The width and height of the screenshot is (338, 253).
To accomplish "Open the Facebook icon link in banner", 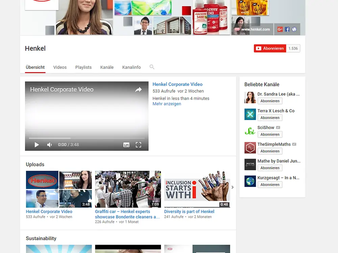I will click(x=287, y=29).
